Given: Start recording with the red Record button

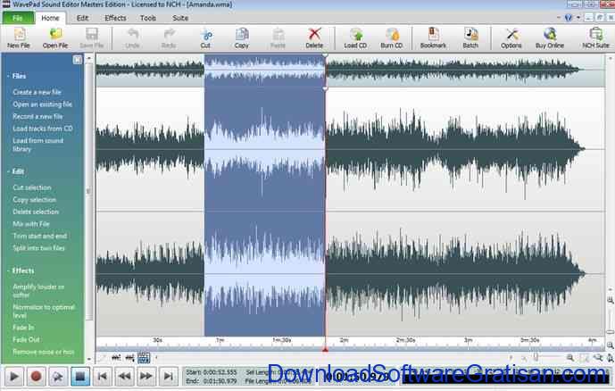Looking at the screenshot, I should pos(36,377).
